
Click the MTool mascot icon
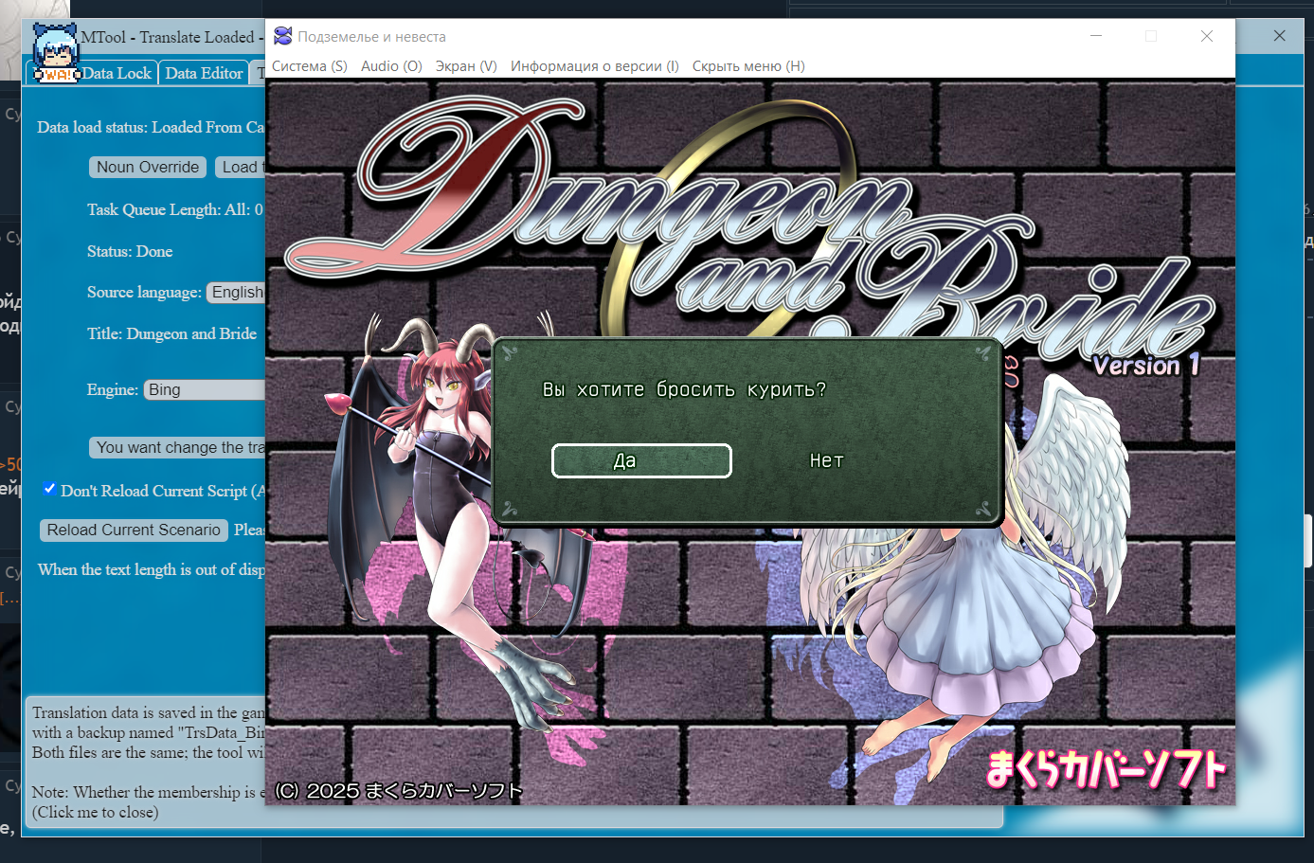coord(55,52)
